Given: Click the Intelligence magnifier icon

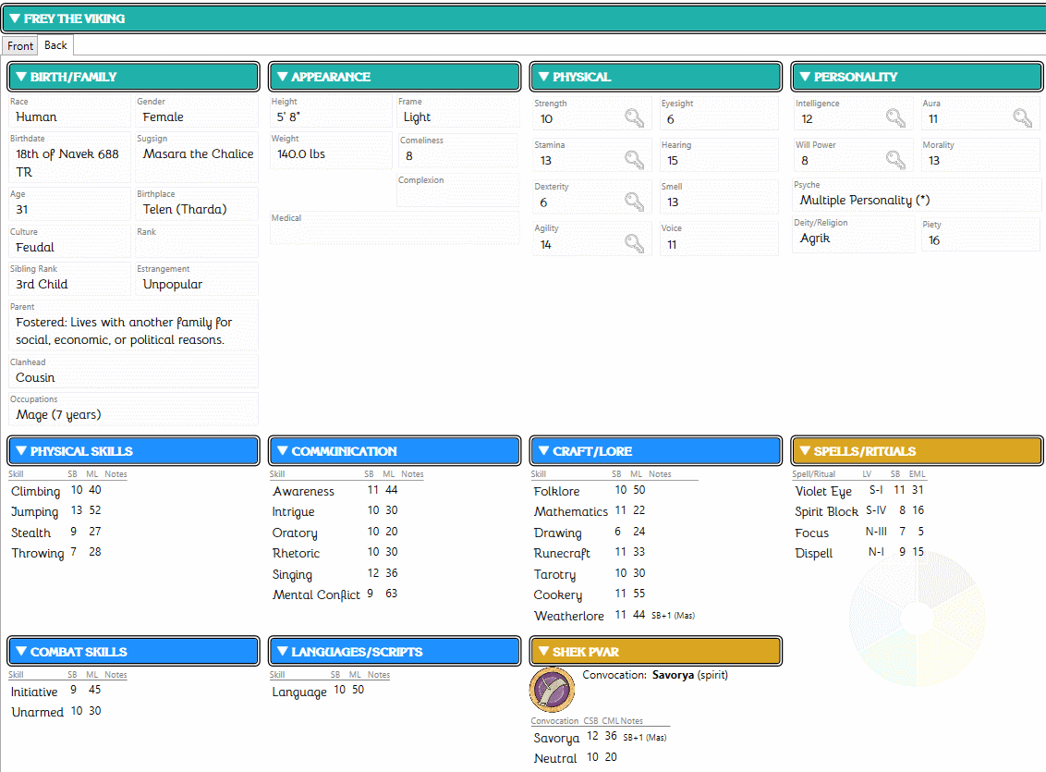Looking at the screenshot, I should click(894, 117).
